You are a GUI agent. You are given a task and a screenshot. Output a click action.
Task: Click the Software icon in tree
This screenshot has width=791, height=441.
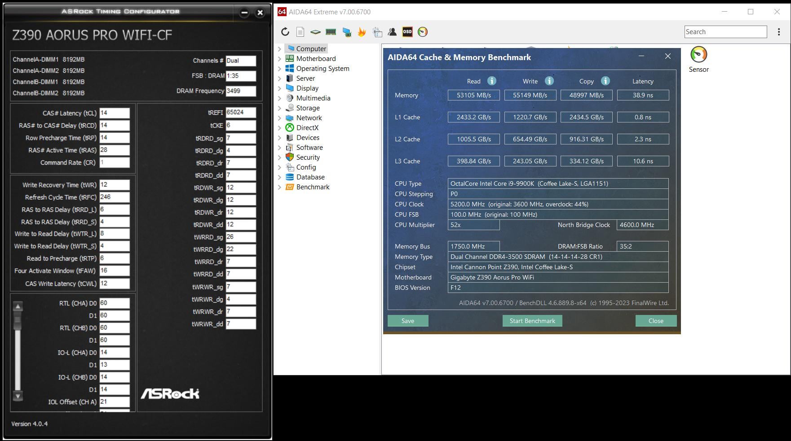click(x=290, y=148)
